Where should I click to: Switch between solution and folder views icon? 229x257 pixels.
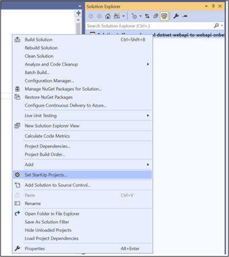117,16
